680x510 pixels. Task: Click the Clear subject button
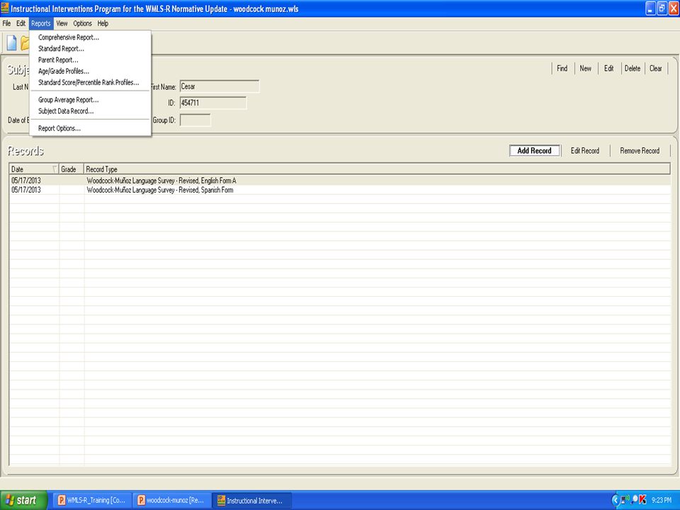(656, 69)
